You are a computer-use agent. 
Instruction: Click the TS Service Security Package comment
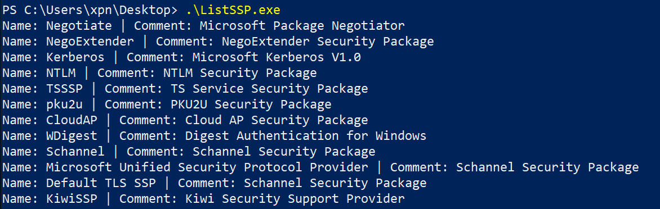coord(269,89)
